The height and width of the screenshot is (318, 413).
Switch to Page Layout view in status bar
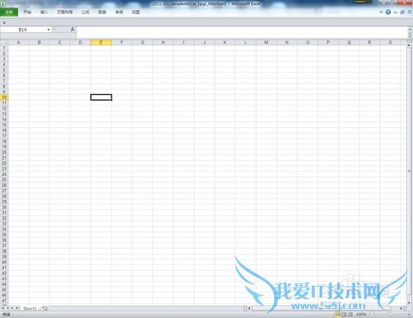(x=344, y=315)
